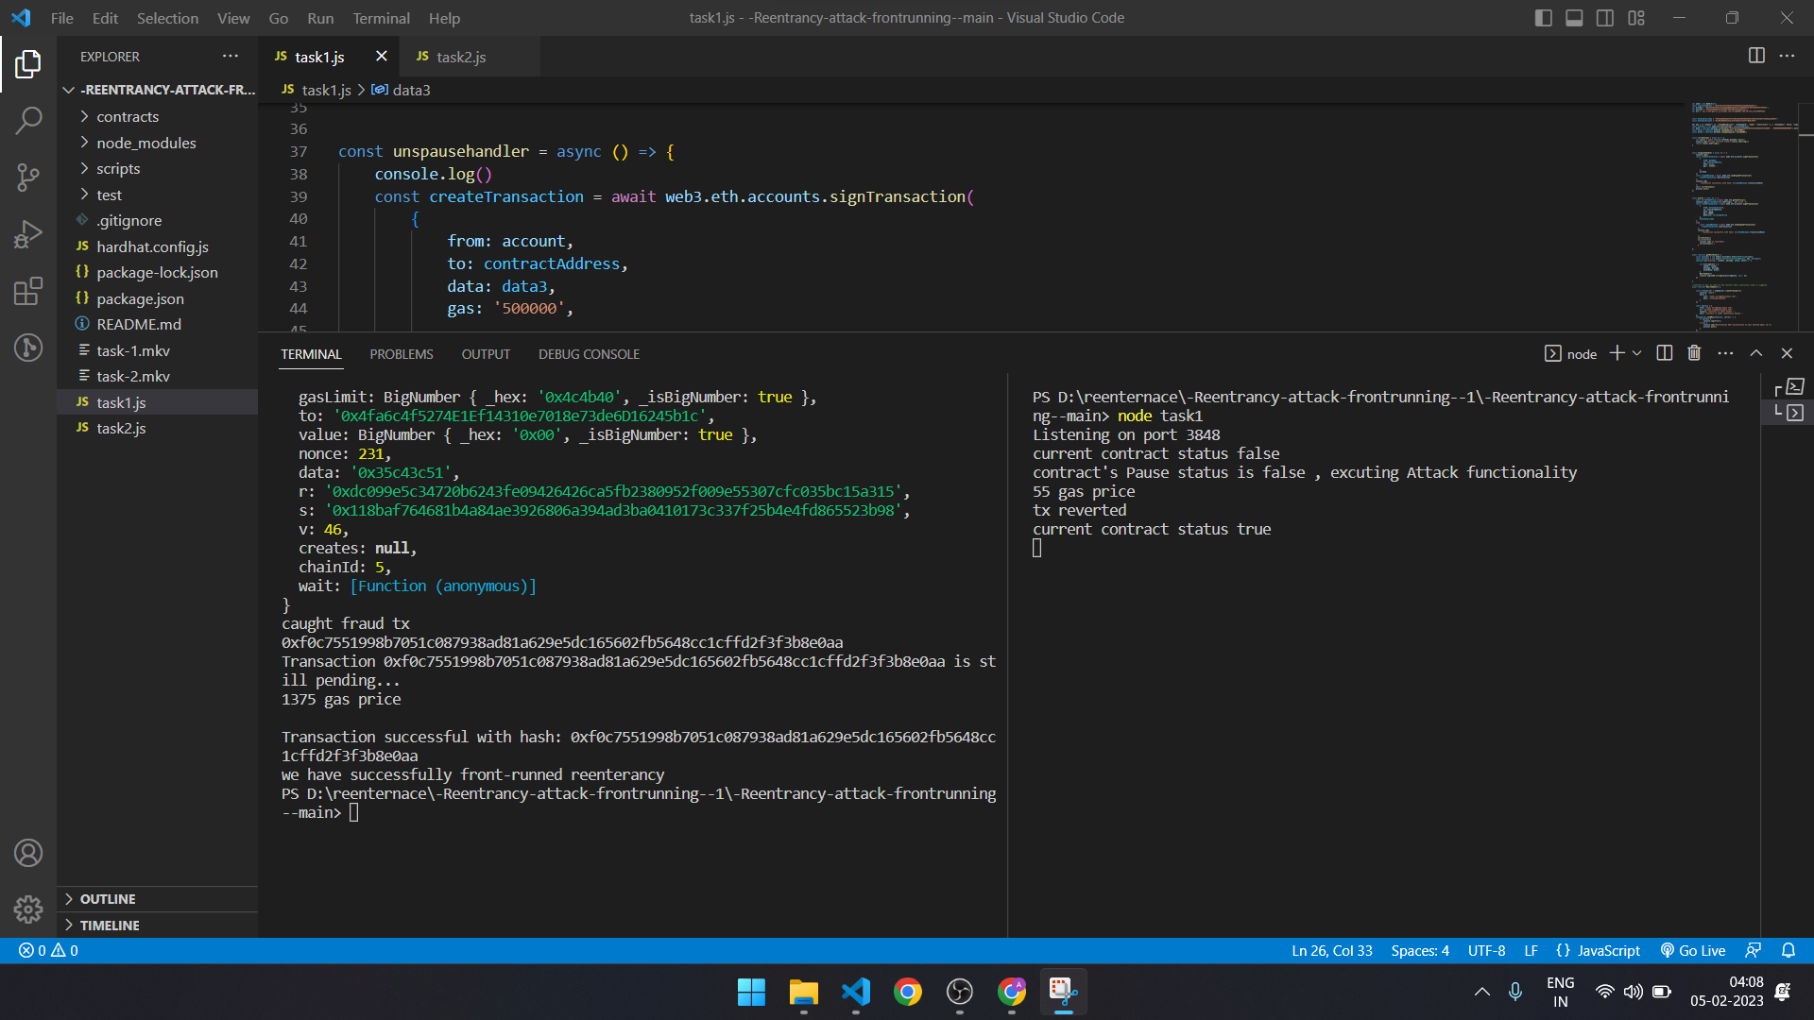Start Go Live server
Viewport: 1814px width, 1020px height.
[x=1693, y=950]
